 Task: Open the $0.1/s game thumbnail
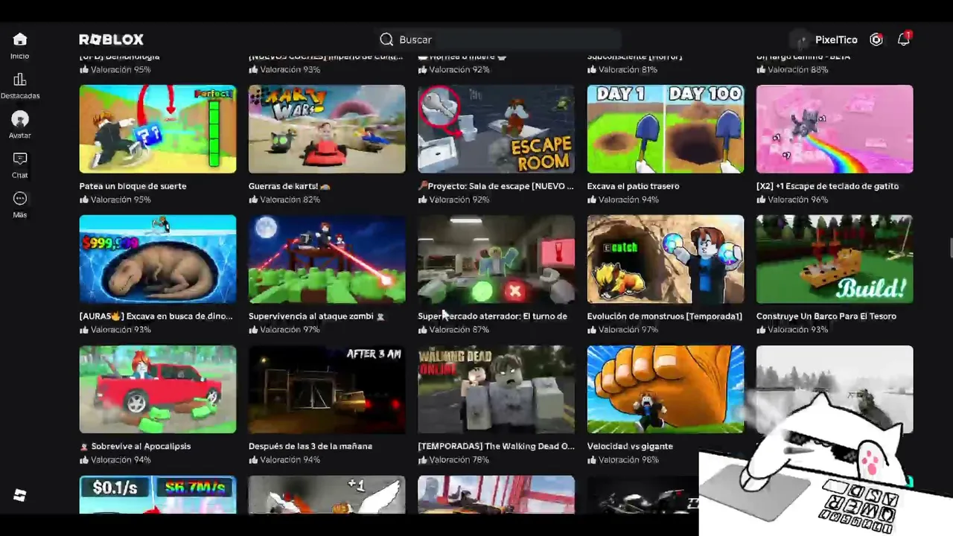tap(158, 494)
